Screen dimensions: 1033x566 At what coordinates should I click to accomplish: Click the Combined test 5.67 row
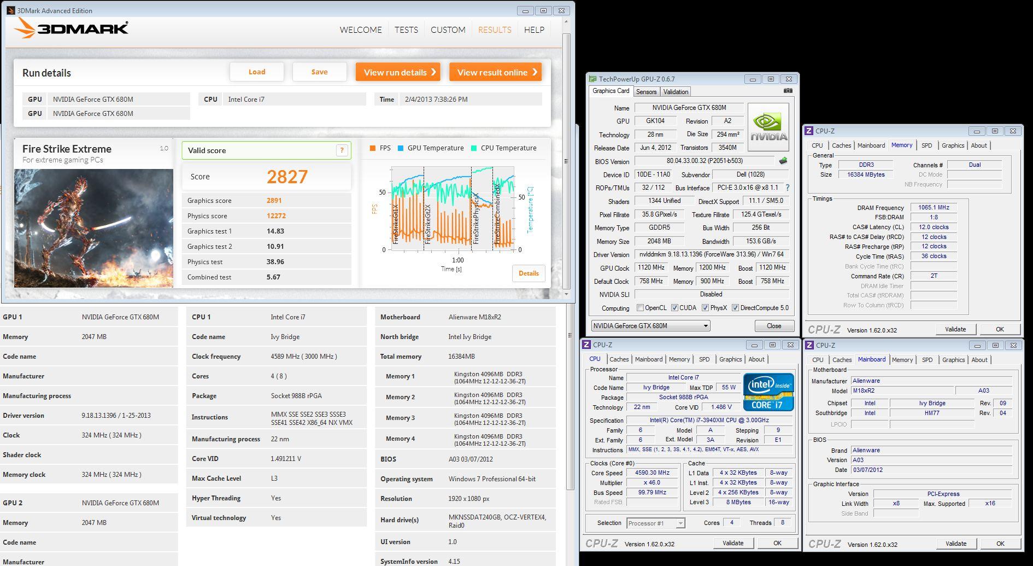point(266,277)
